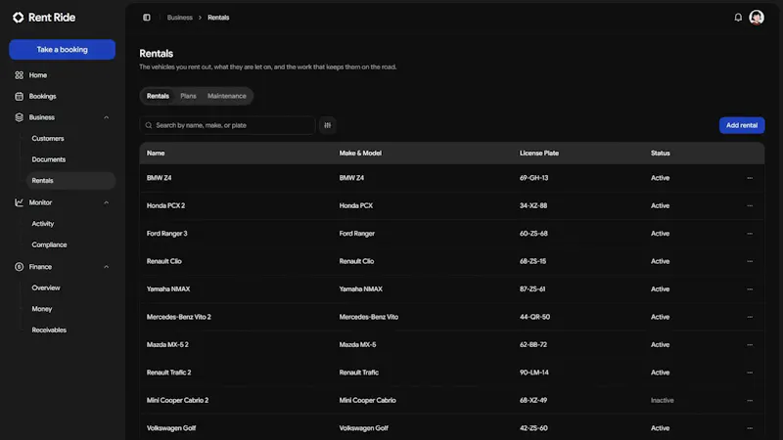Collapse the Monitor section chevron
This screenshot has width=783, height=440.
(107, 202)
